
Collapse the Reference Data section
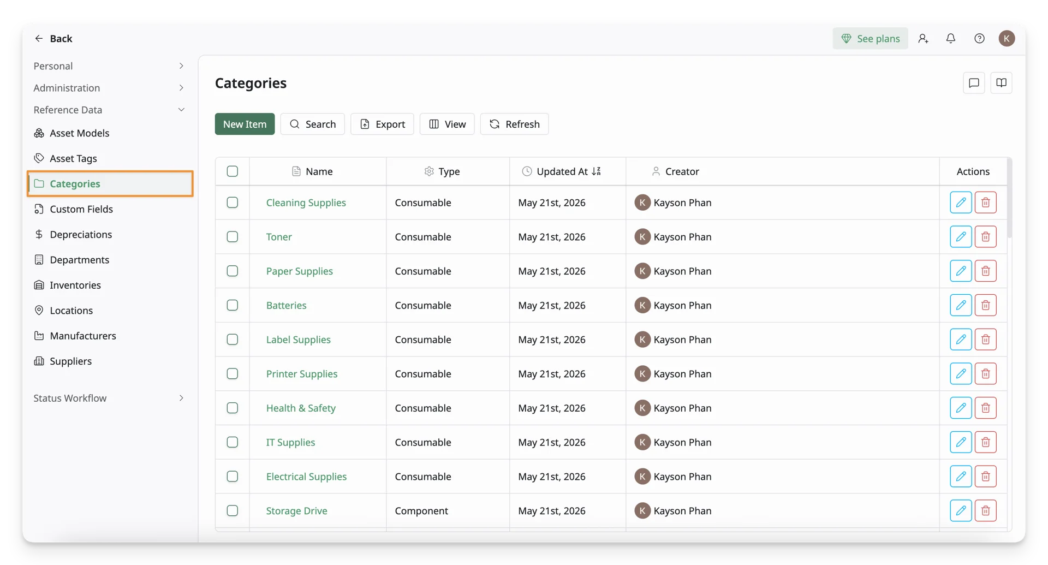[109, 110]
